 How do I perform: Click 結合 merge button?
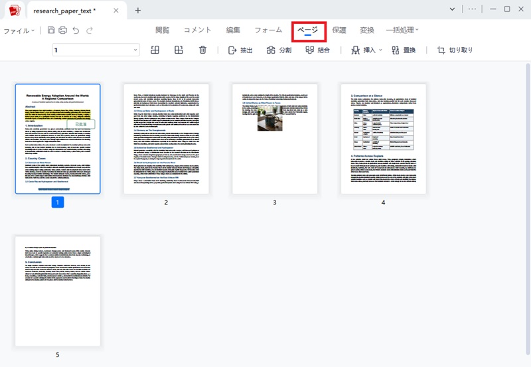tap(318, 50)
